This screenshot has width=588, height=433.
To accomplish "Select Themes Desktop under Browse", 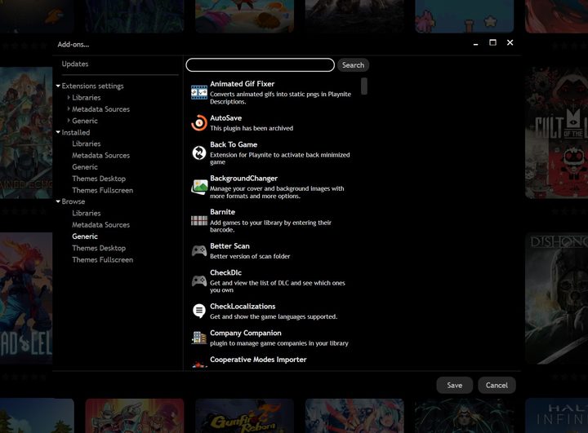I will coord(99,248).
